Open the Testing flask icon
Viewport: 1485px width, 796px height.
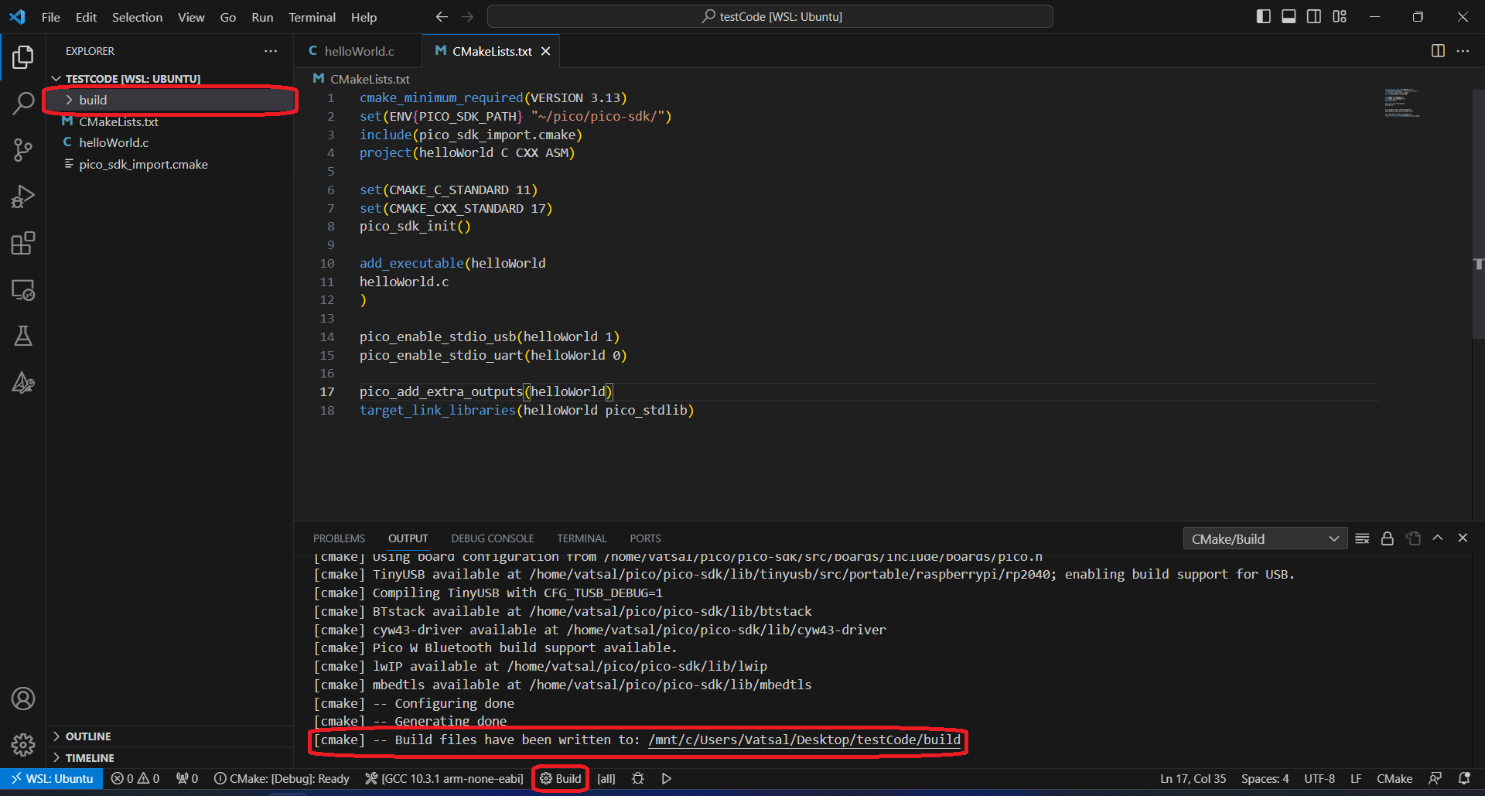[x=22, y=336]
